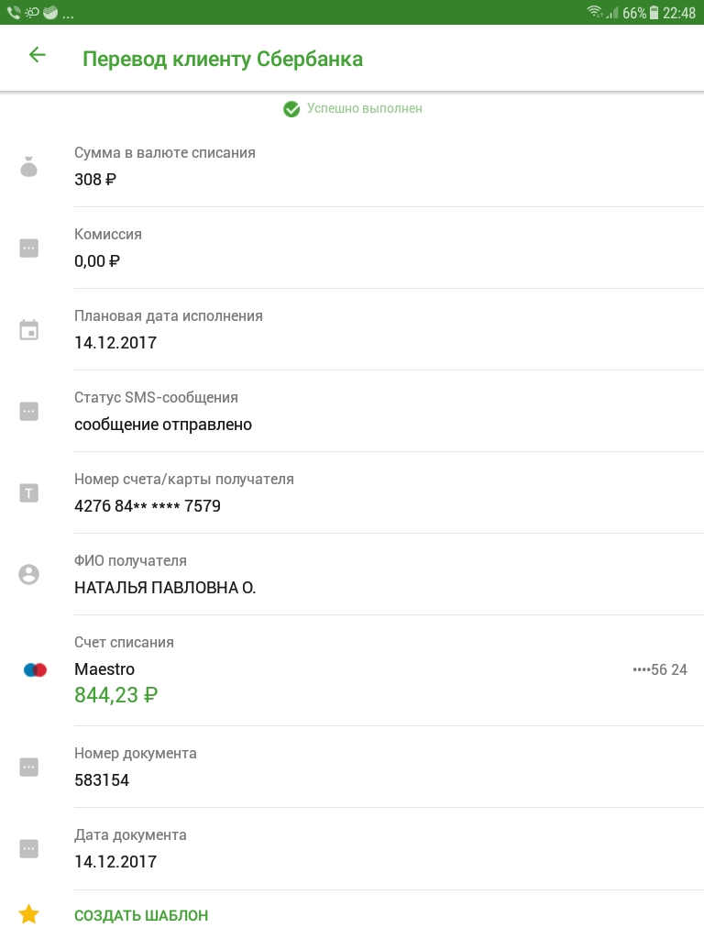Tap the Maestro card logo icon
Screen dimensions: 704x939
coord(35,669)
